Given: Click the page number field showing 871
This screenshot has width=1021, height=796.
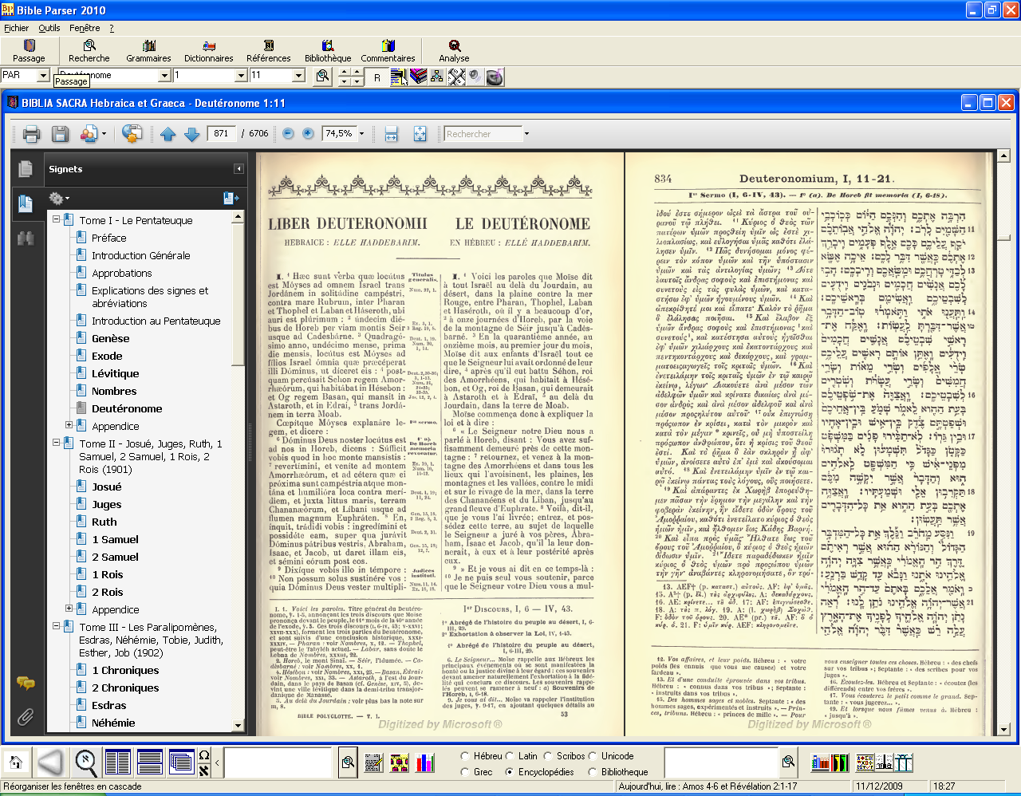Looking at the screenshot, I should [x=221, y=134].
